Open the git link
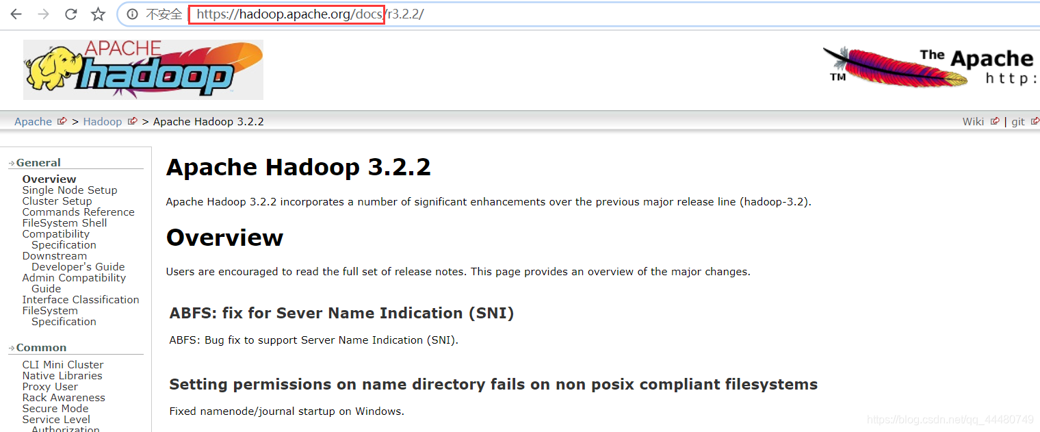Image resolution: width=1040 pixels, height=432 pixels. coord(1018,121)
